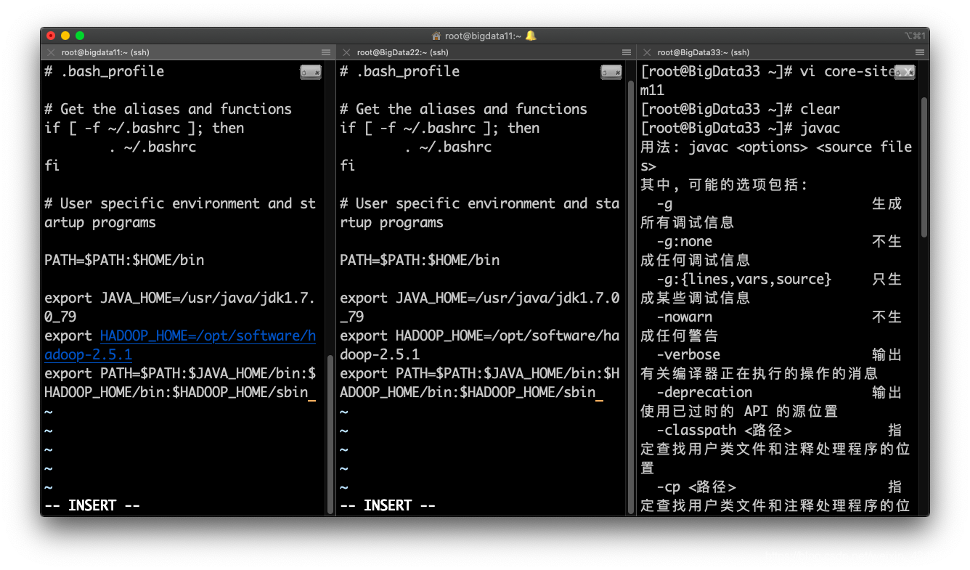
Task: Click '. ~/.bashrc' line in bigdata11 pane
Action: 152,147
